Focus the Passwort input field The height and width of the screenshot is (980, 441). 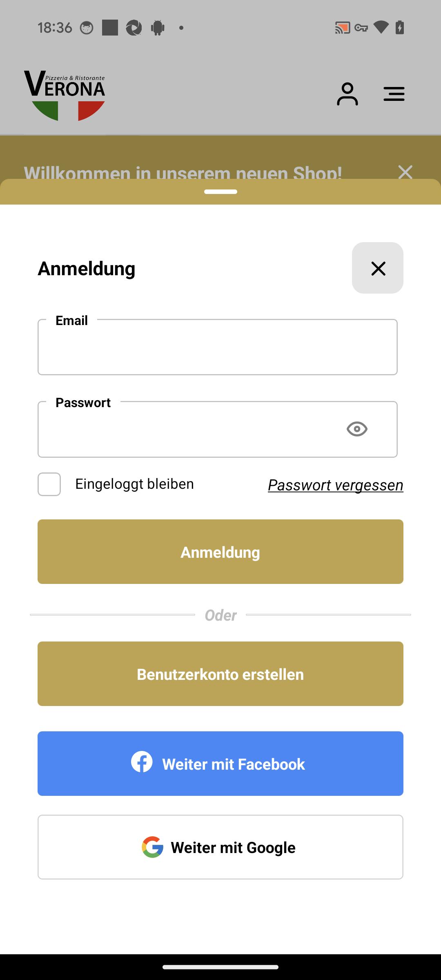pyautogui.click(x=218, y=429)
